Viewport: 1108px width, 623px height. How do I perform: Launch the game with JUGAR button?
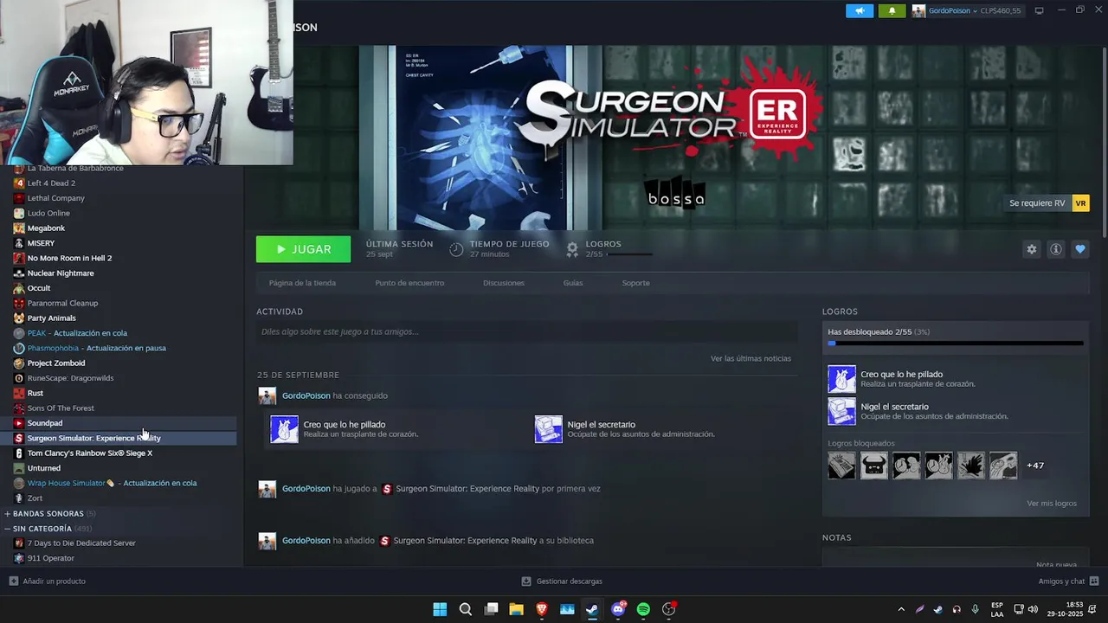(303, 249)
